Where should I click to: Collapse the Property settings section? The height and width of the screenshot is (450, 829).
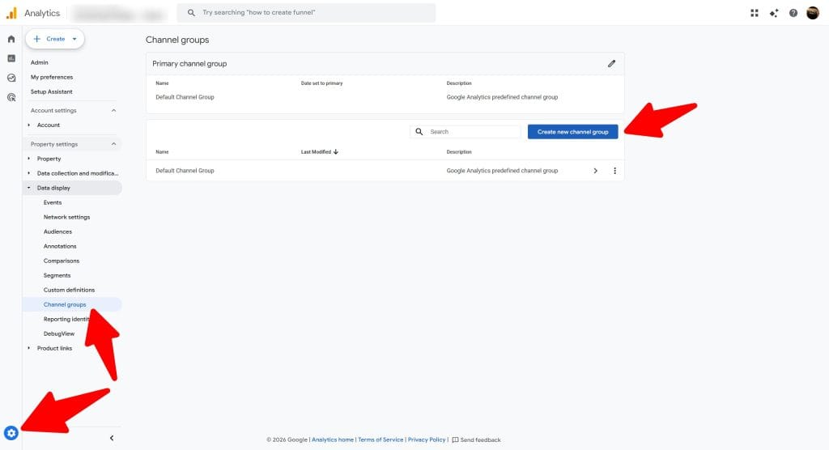[113, 145]
